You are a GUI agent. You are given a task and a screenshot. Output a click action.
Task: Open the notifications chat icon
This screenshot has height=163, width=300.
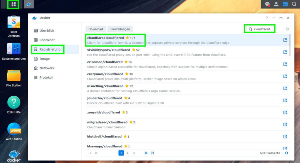point(267,4)
